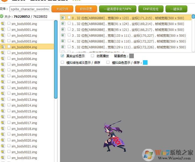This screenshot has width=195, height=162.
Task: Pick the gray 背景颜色 swatch
Action: pyautogui.click(x=131, y=56)
